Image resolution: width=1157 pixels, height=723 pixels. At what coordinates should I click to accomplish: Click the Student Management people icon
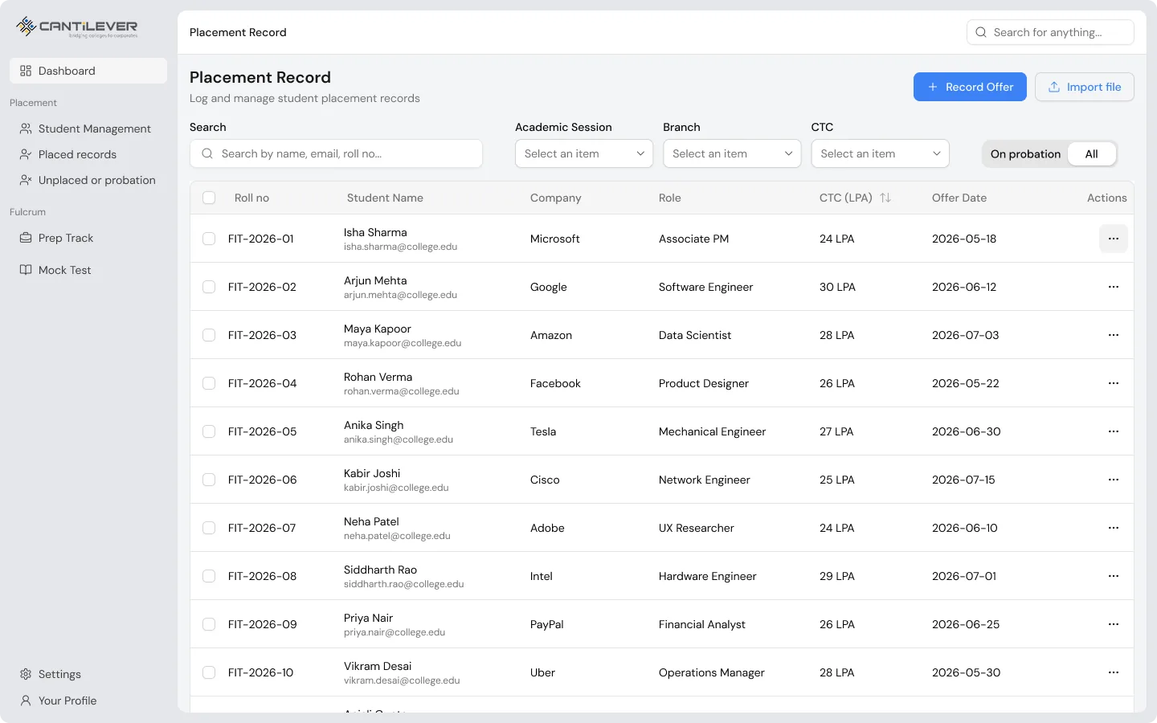click(26, 129)
